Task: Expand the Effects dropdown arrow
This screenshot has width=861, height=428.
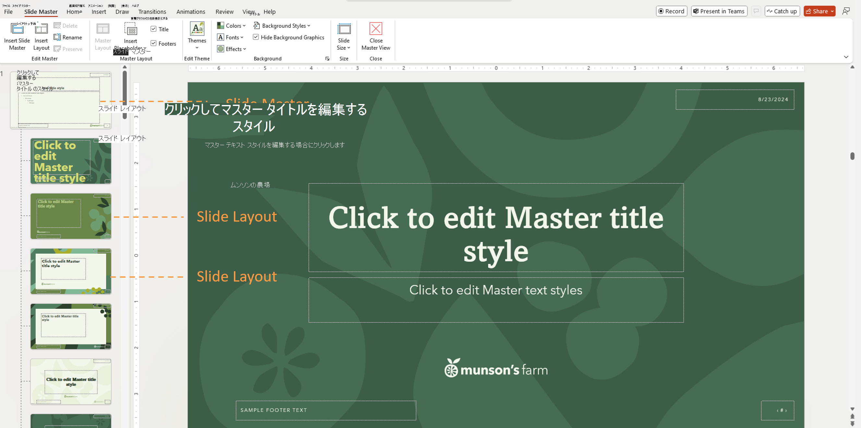Action: pyautogui.click(x=245, y=49)
